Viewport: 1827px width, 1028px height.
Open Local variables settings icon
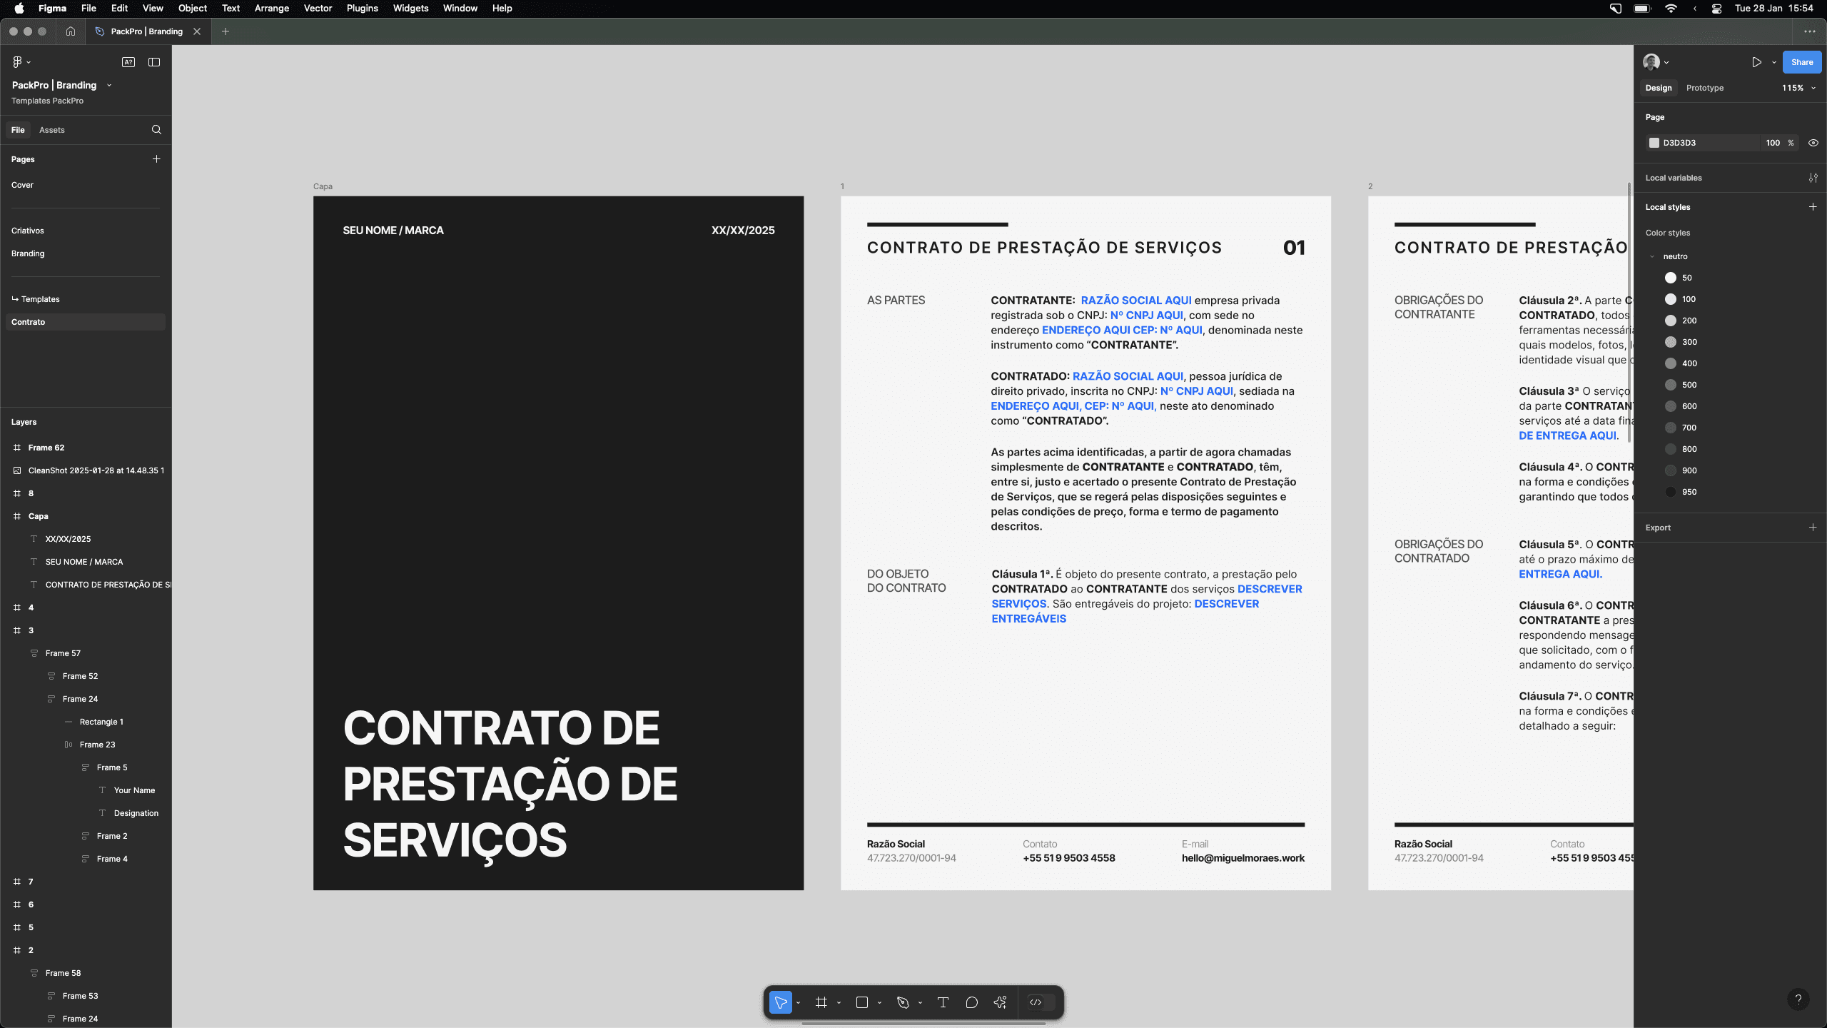pos(1813,178)
